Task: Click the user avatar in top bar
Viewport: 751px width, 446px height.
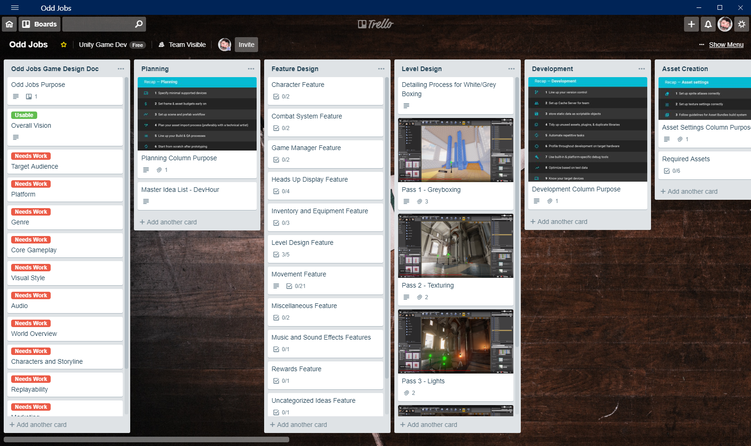Action: (x=724, y=24)
